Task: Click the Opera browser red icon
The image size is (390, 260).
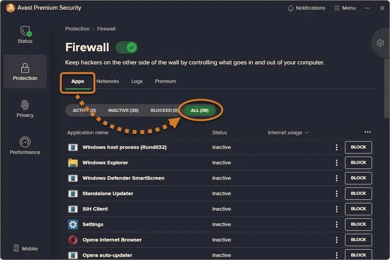Action: [73, 240]
